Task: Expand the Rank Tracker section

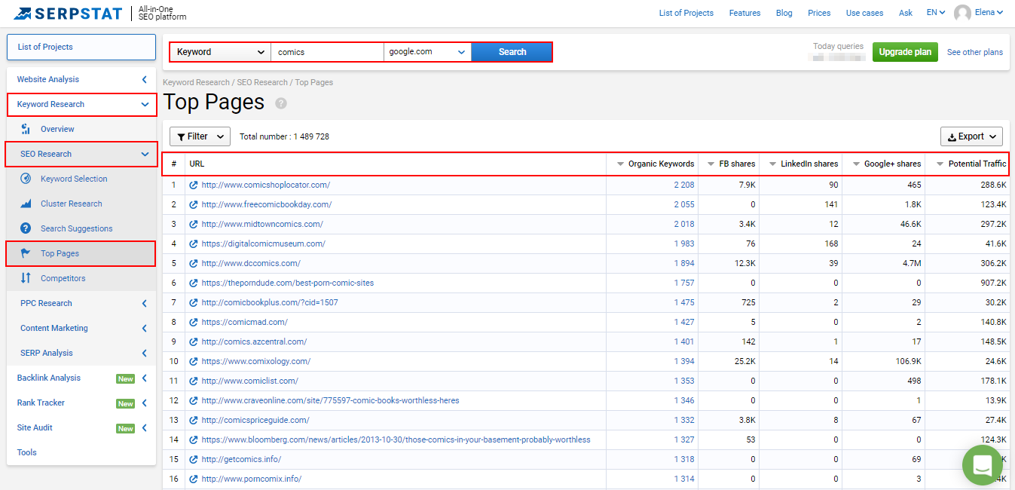Action: tap(81, 403)
